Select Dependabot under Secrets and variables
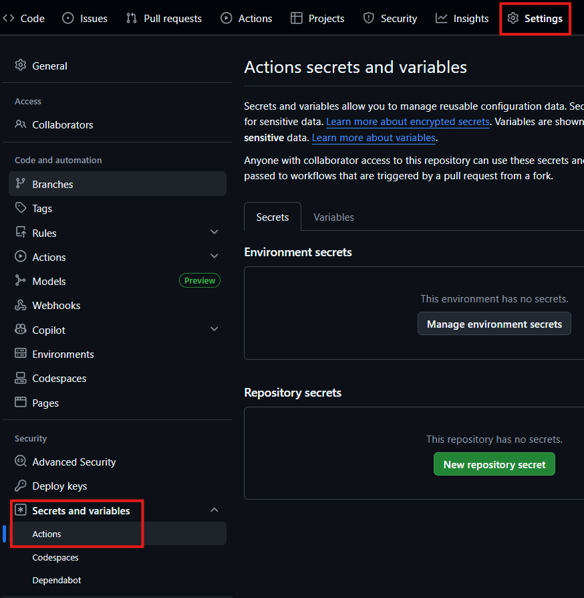Image resolution: width=584 pixels, height=598 pixels. 118,580
